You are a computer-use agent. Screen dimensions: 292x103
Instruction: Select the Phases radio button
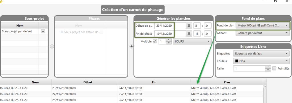[52, 47]
